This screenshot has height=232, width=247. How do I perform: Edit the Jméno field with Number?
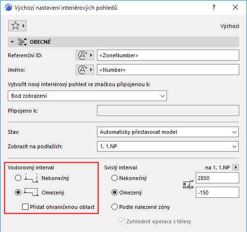tap(168, 70)
